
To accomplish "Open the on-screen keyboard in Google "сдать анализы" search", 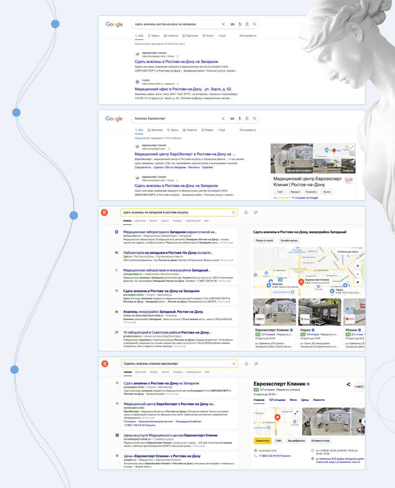I will click(x=233, y=24).
